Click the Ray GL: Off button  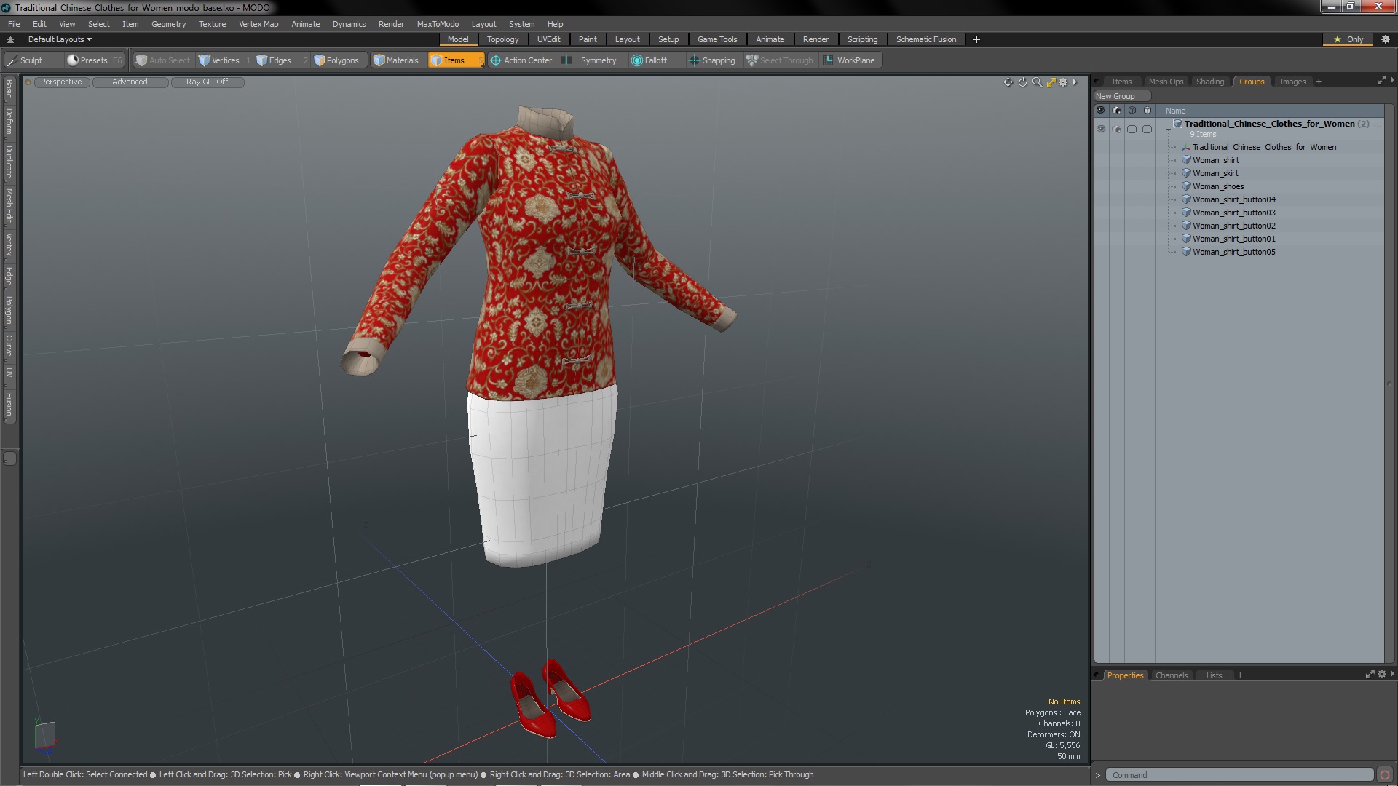[207, 82]
